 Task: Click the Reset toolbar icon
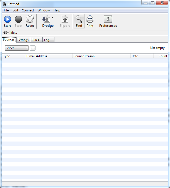30,19
